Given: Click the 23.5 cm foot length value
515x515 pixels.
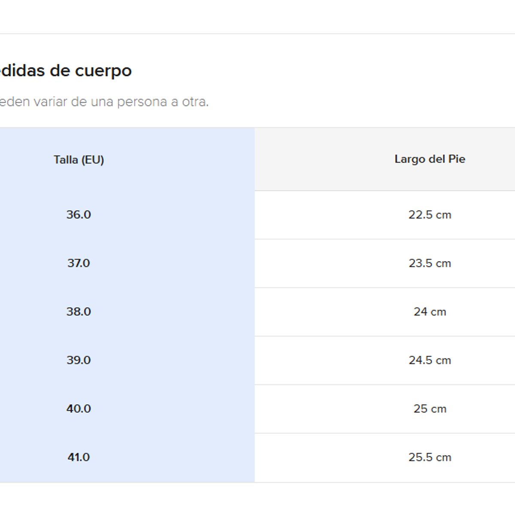Looking at the screenshot, I should [430, 263].
